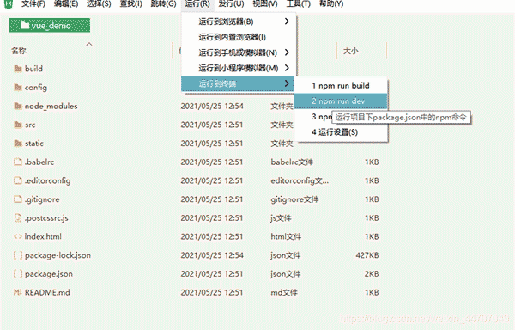This screenshot has height=330, width=515.
Task: Click the 2KB size value
Action: click(x=372, y=274)
